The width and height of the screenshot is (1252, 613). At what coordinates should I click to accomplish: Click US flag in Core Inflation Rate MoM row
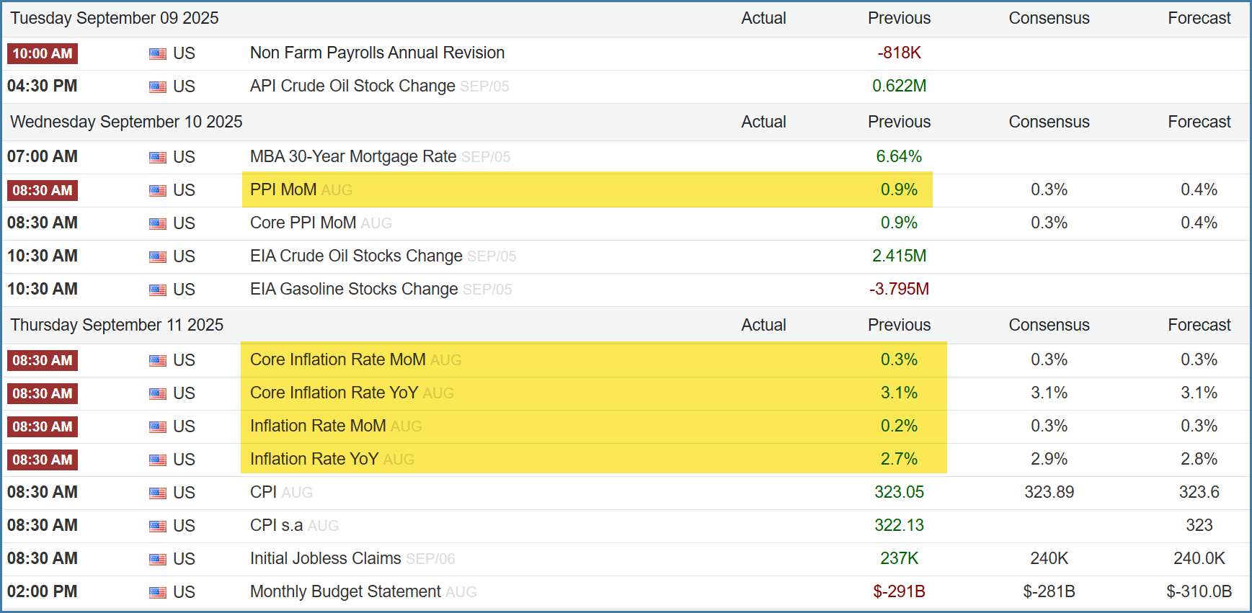tap(158, 361)
